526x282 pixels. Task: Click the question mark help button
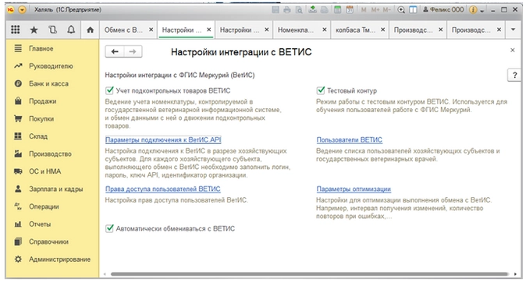(514, 76)
